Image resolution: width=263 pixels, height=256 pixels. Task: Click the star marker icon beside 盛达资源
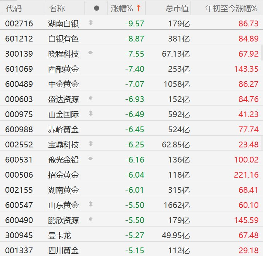tap(90, 99)
